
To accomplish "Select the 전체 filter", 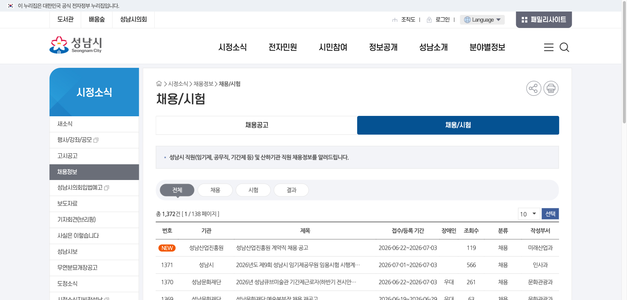I will click(x=177, y=190).
